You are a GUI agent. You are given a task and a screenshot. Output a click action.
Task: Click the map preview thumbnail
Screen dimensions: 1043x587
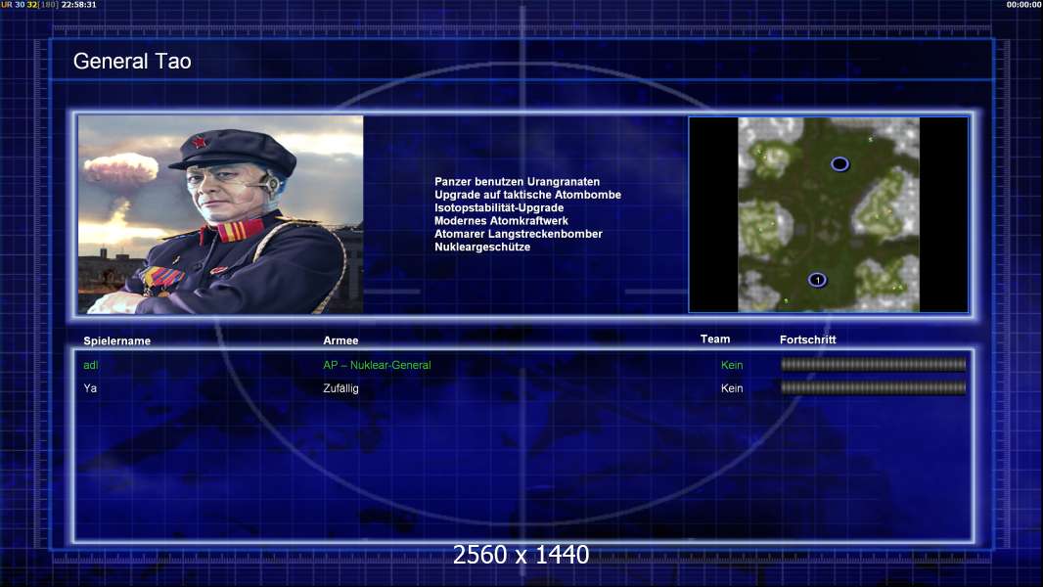click(829, 214)
